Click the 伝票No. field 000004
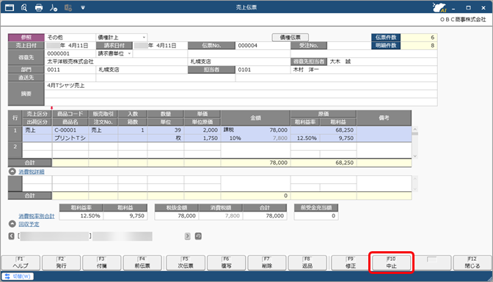The width and height of the screenshot is (493, 282). pos(263,45)
